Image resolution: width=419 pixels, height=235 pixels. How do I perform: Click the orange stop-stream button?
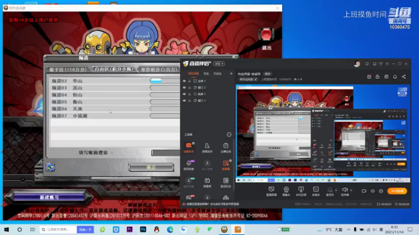point(397,191)
